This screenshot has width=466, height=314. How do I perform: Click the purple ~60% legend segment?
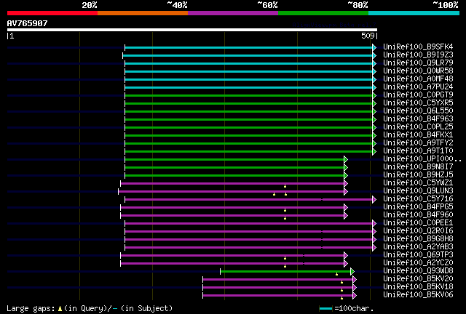233,13
